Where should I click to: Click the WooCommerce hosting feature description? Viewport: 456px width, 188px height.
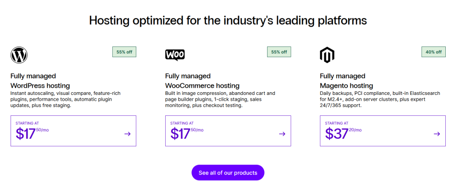click(x=220, y=99)
